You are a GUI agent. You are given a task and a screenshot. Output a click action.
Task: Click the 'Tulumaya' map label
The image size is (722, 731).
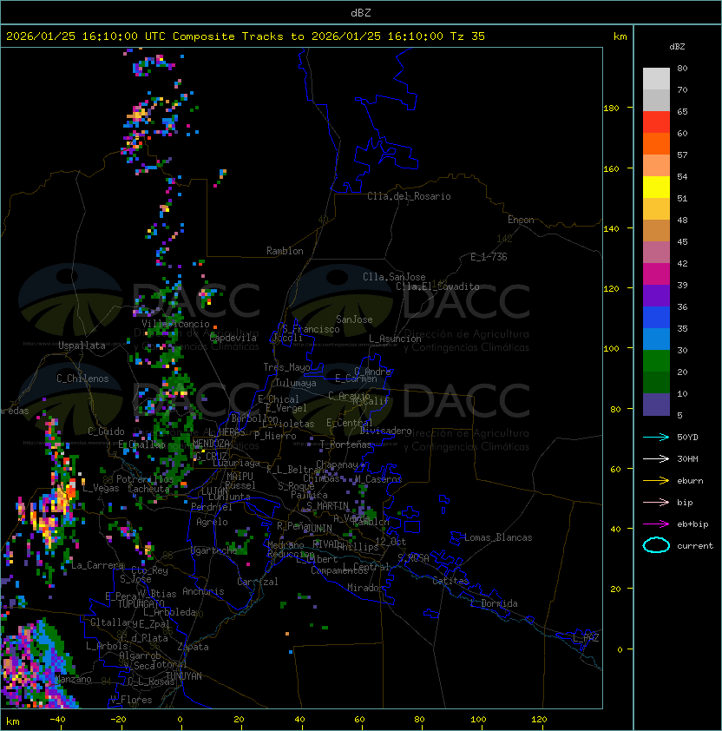pos(296,383)
